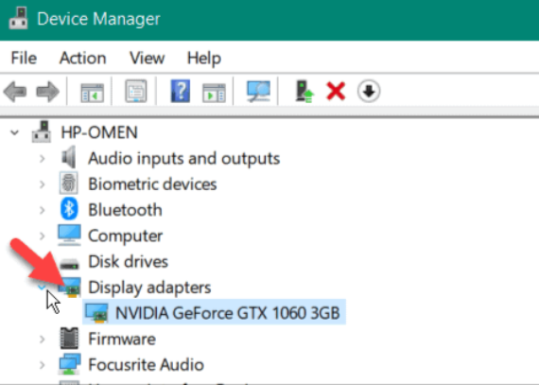Click the HP-OMEN computer icon

tap(42, 131)
